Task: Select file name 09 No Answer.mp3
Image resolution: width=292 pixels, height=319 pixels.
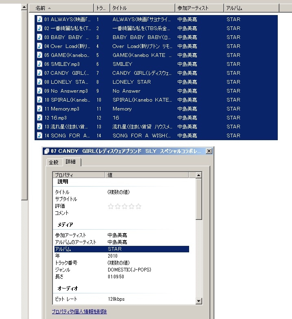Action: pos(66,91)
